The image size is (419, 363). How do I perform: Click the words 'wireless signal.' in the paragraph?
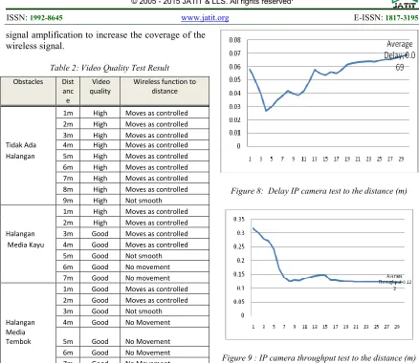pyautogui.click(x=35, y=46)
